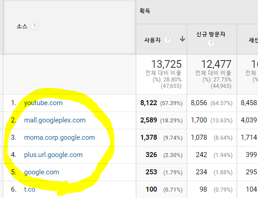Open plus.url.google.com source link
Image resolution: width=258 pixels, height=198 pixels.
point(53,155)
